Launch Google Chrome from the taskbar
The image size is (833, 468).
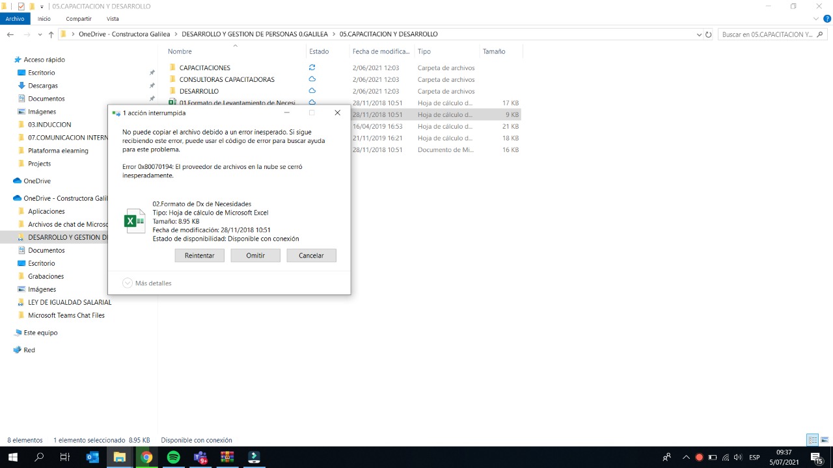pyautogui.click(x=146, y=457)
